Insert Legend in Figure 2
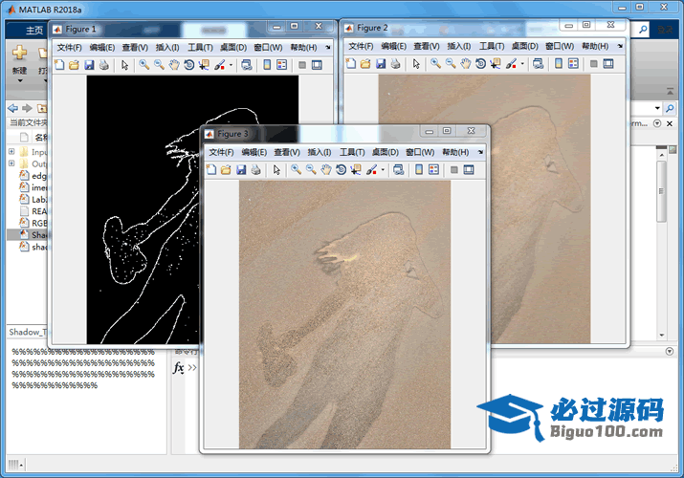The width and height of the screenshot is (684, 478). pos(573,64)
